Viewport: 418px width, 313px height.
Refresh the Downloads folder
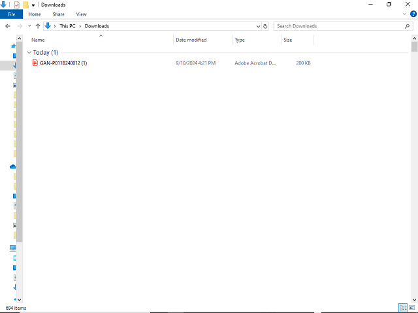click(265, 26)
